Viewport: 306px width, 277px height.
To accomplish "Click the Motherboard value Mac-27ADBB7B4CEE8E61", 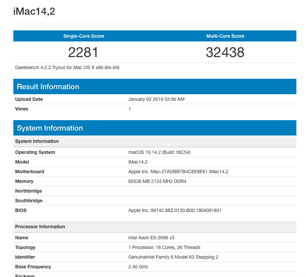I will (x=178, y=172).
